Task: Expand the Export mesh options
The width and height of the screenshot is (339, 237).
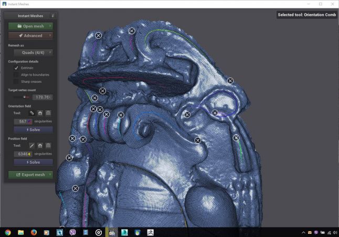Action: [x=30, y=175]
